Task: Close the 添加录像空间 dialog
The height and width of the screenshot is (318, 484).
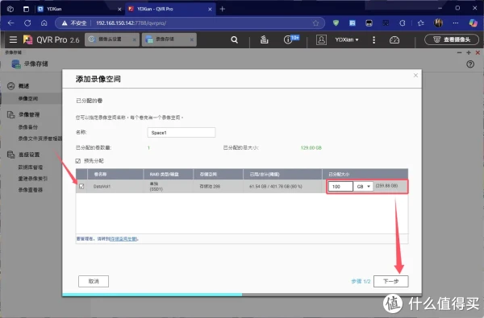Action: [415, 75]
